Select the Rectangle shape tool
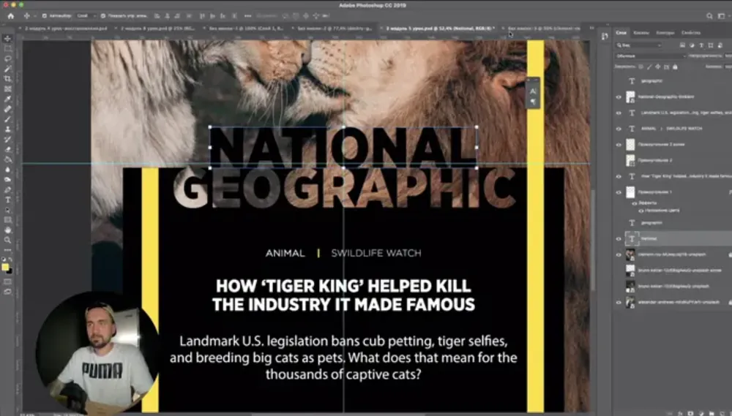This screenshot has width=732, height=416. (x=7, y=219)
